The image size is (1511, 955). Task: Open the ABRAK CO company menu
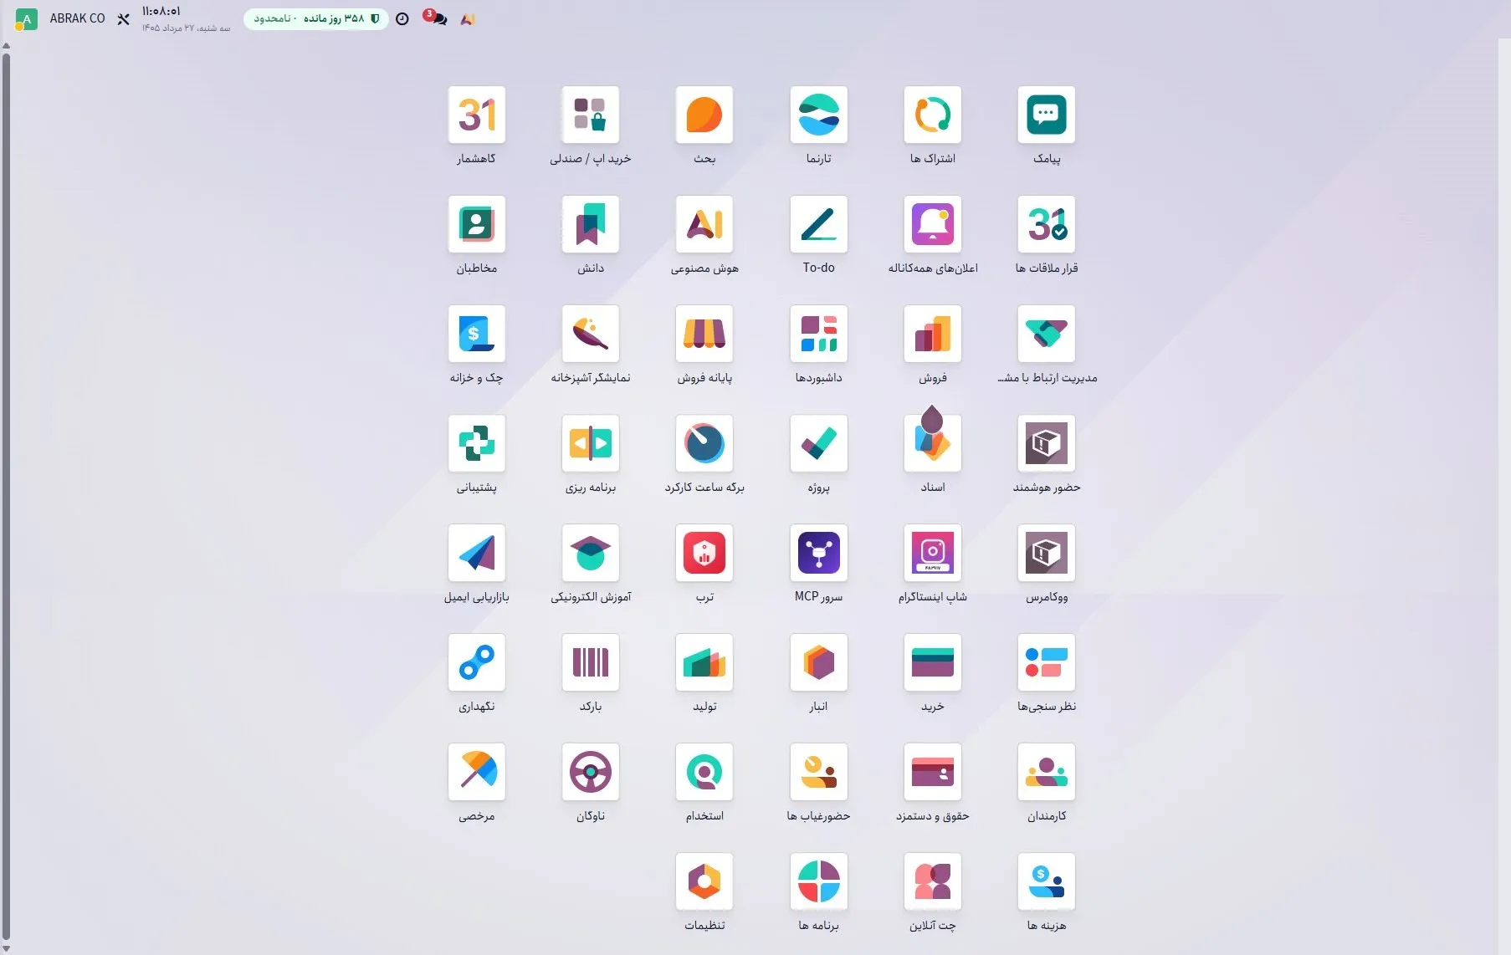[x=77, y=18]
